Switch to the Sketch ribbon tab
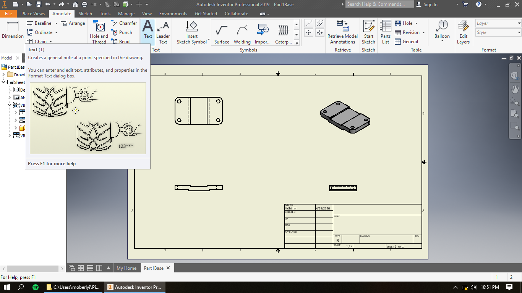522x293 pixels. click(85, 14)
